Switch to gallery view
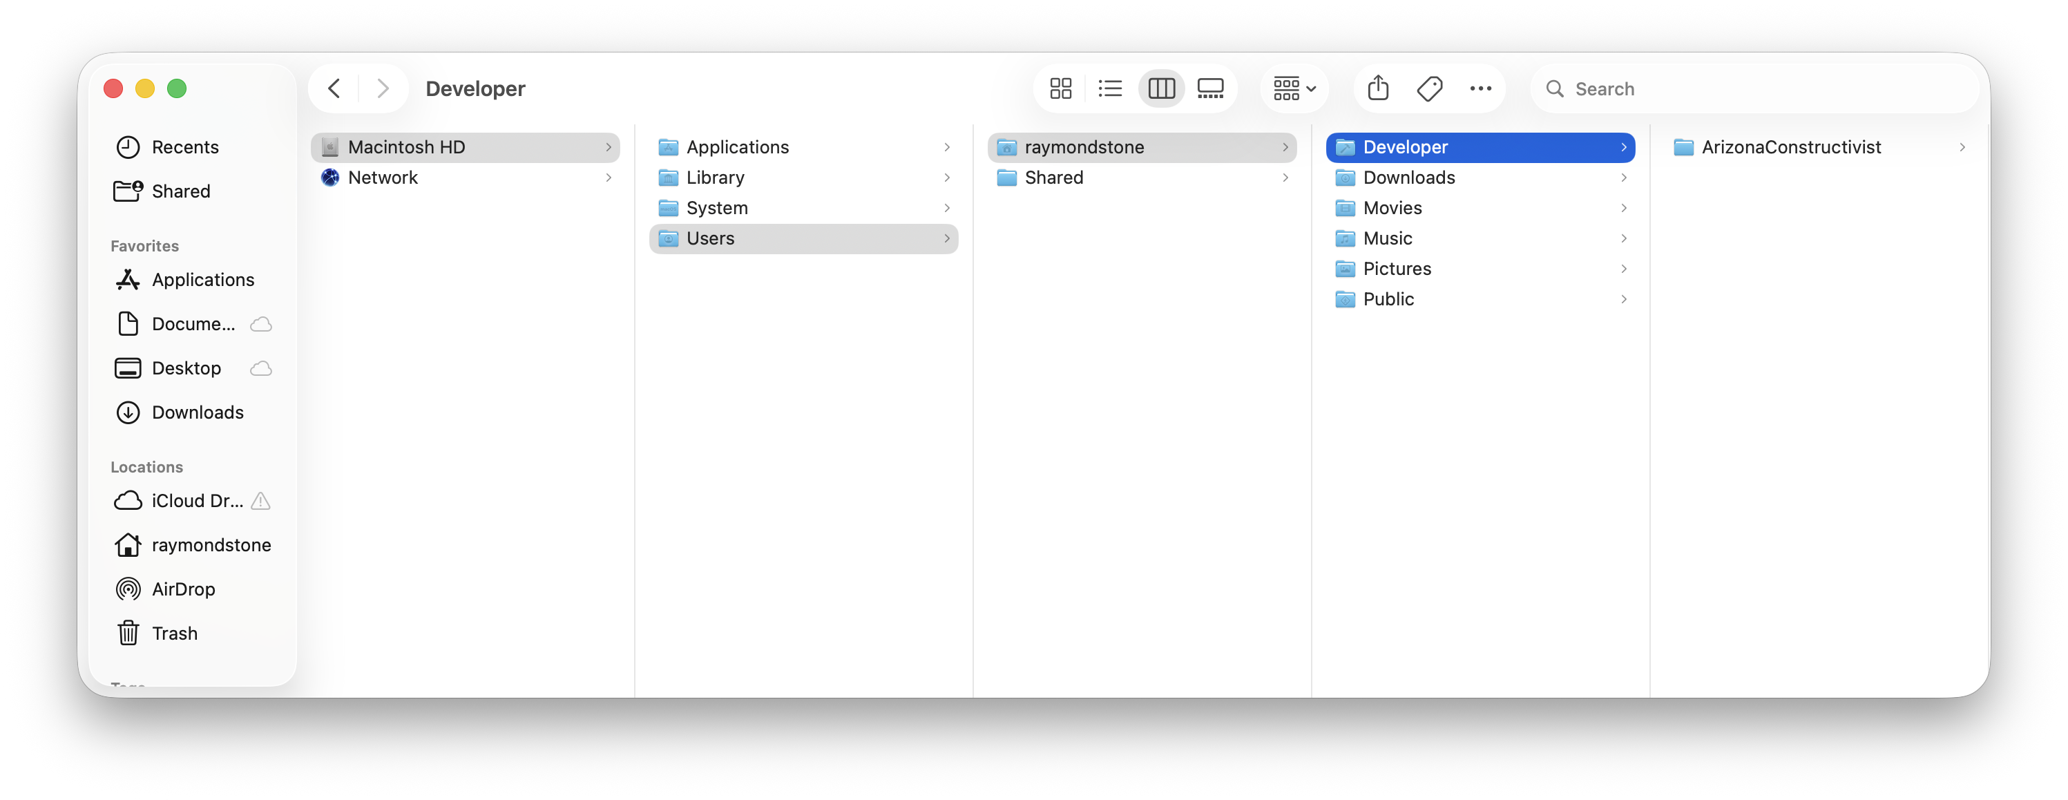The height and width of the screenshot is (800, 2068). click(1211, 88)
